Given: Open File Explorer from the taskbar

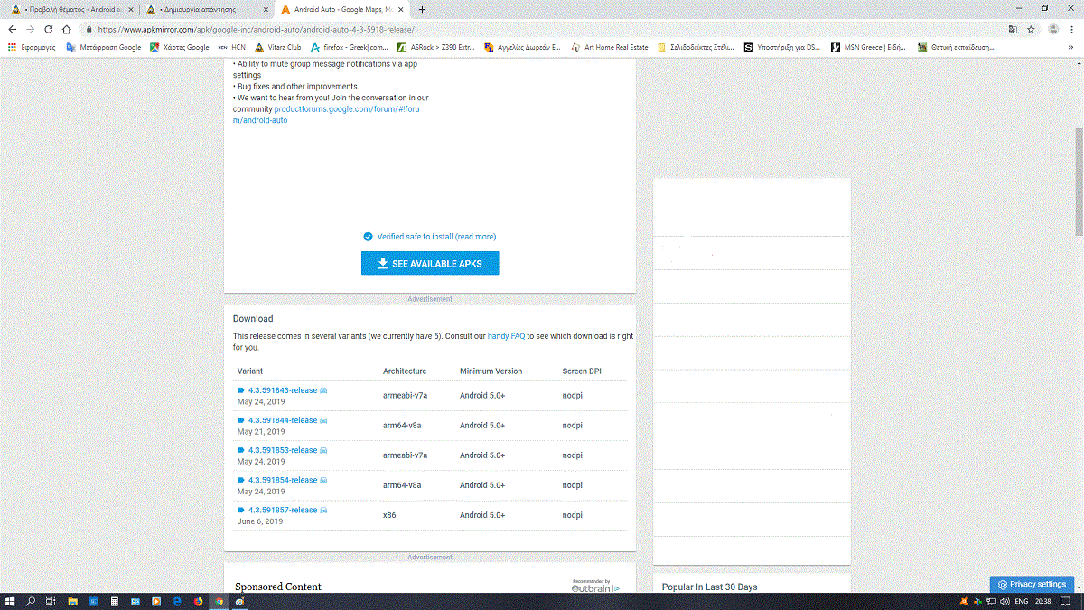Looking at the screenshot, I should coord(73,601).
